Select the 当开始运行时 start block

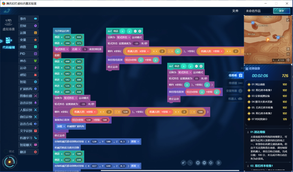click(x=62, y=31)
